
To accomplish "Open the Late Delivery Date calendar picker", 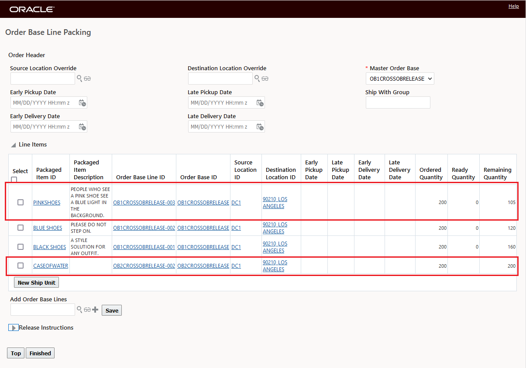I will tap(260, 127).
